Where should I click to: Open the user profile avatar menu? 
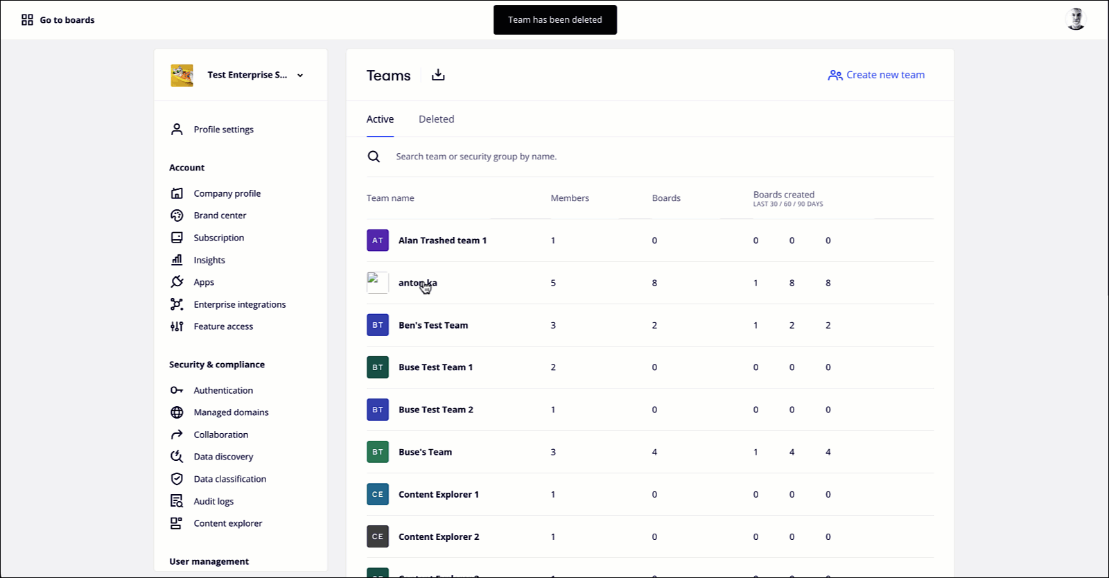[1076, 19]
